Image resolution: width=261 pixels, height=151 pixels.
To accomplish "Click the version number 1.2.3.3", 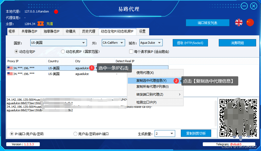I will point(29,144).
